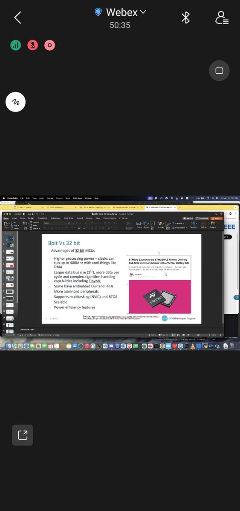This screenshot has height=511, width=240.
Task: Switch to Normal view in the status bar
Action: tap(173, 335)
